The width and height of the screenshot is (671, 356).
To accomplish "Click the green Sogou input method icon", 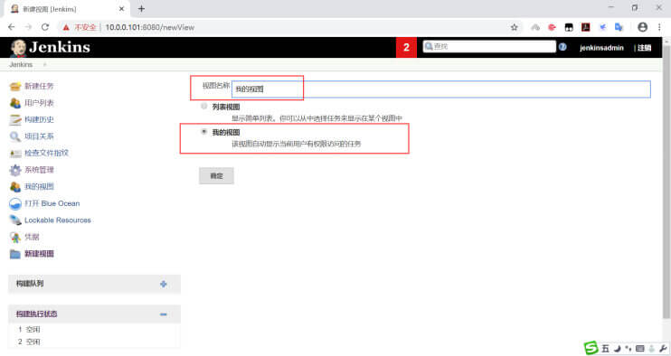I will coord(591,348).
